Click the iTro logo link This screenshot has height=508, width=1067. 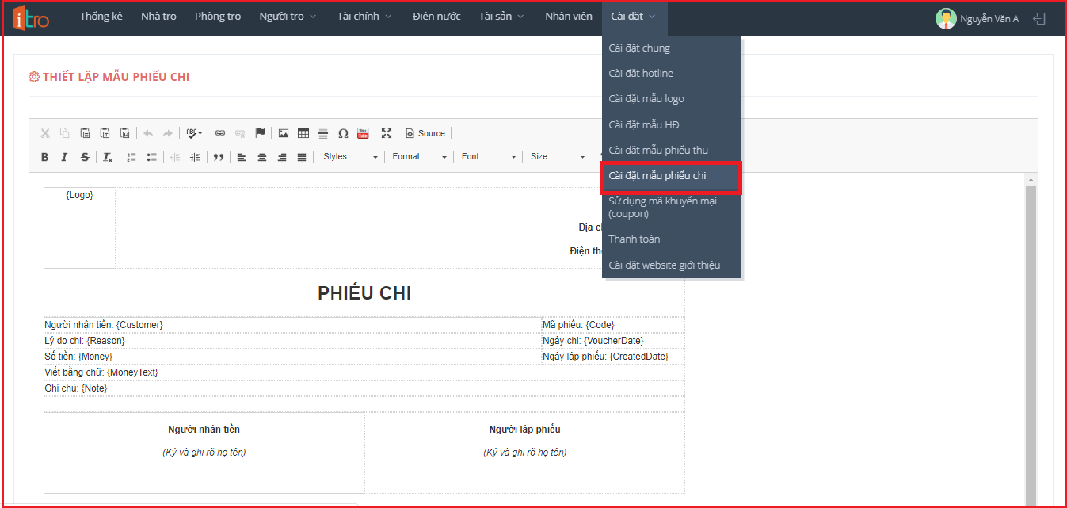[32, 17]
